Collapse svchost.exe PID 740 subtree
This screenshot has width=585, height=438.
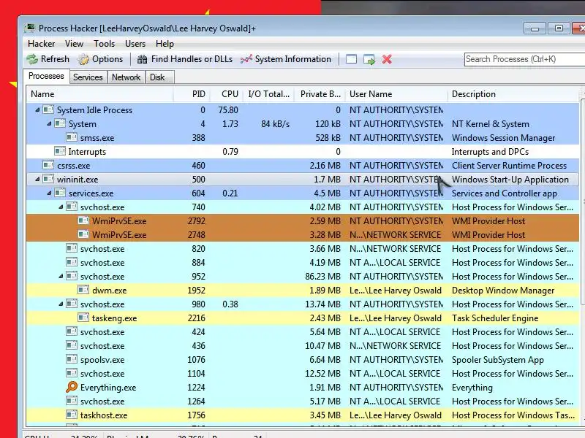pos(61,207)
